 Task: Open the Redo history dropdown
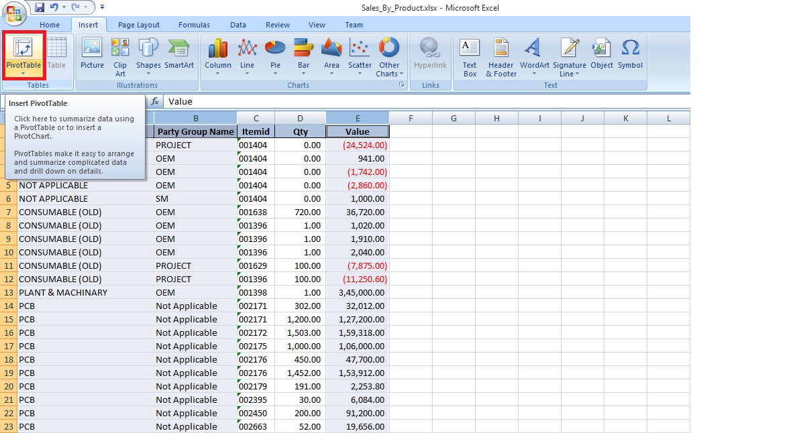click(x=85, y=7)
